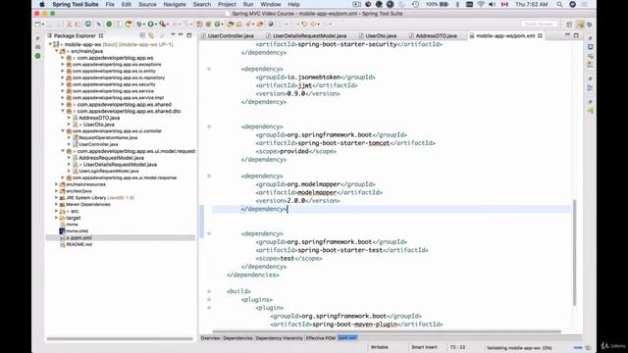Click the New file toolbar icon
Image resolution: width=628 pixels, height=353 pixels.
(37, 25)
